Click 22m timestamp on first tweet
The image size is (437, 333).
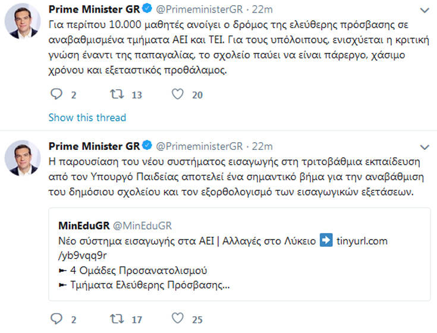point(262,11)
